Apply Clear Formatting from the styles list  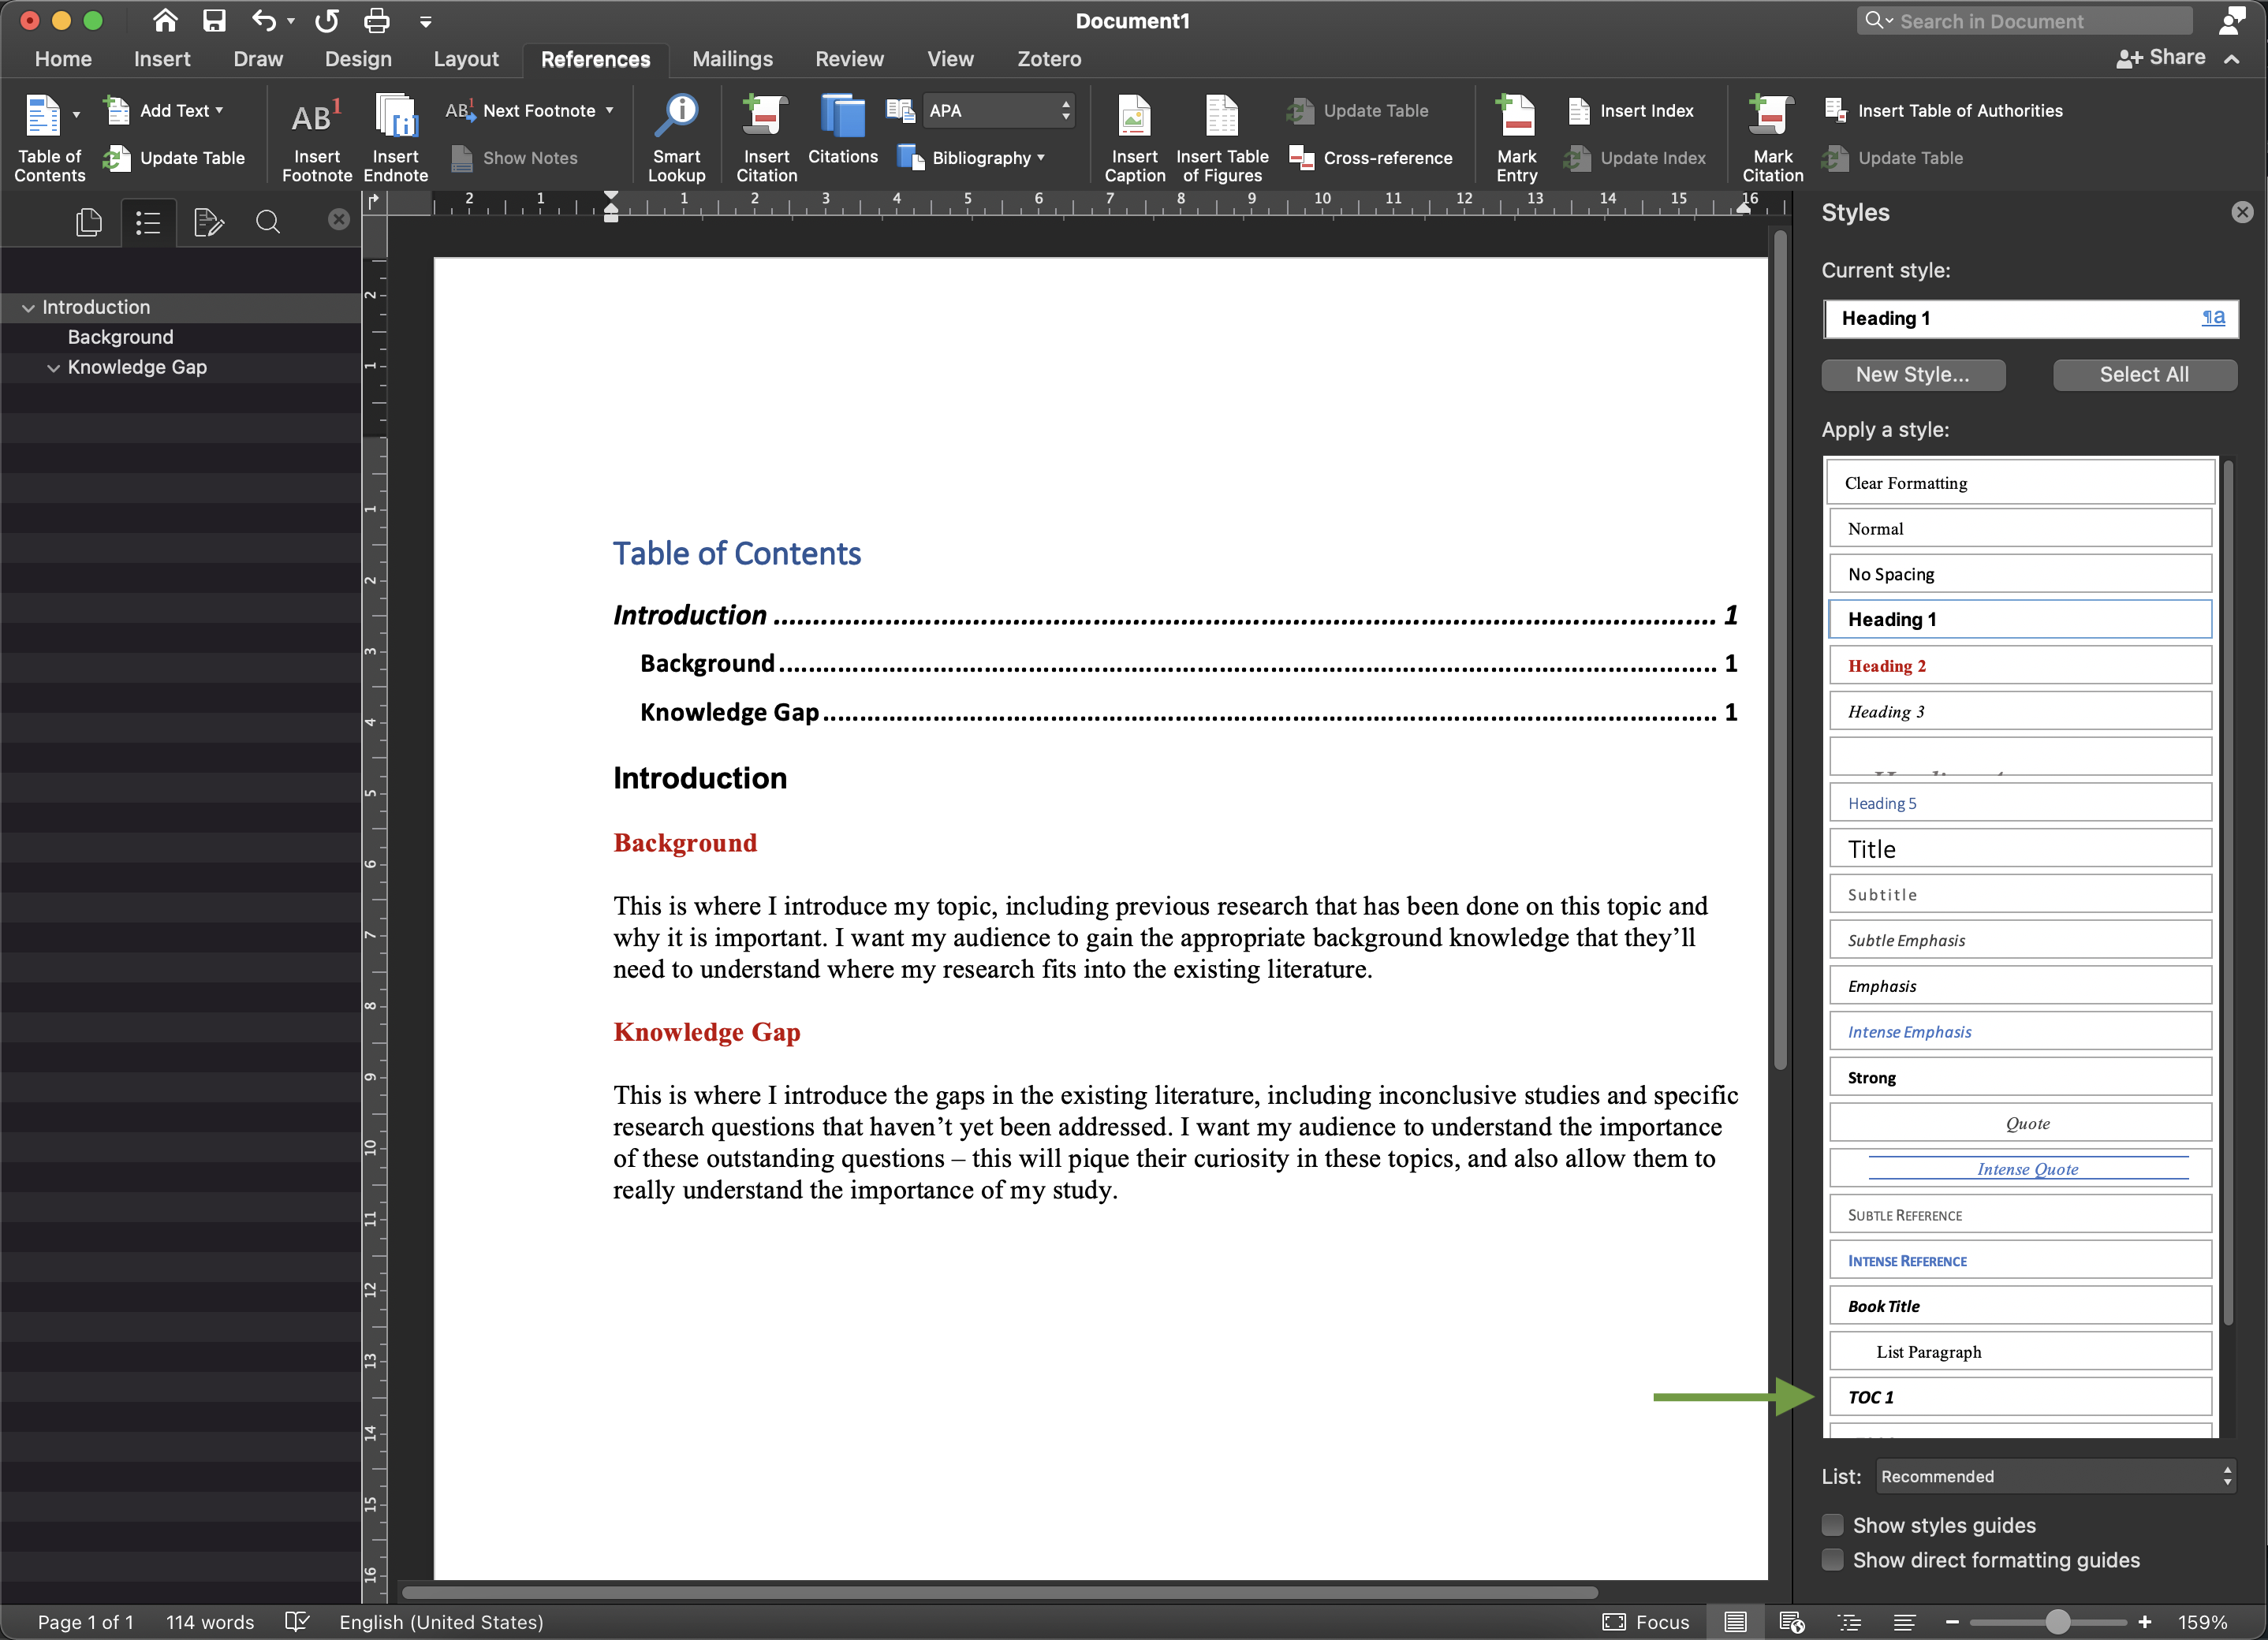[2019, 483]
